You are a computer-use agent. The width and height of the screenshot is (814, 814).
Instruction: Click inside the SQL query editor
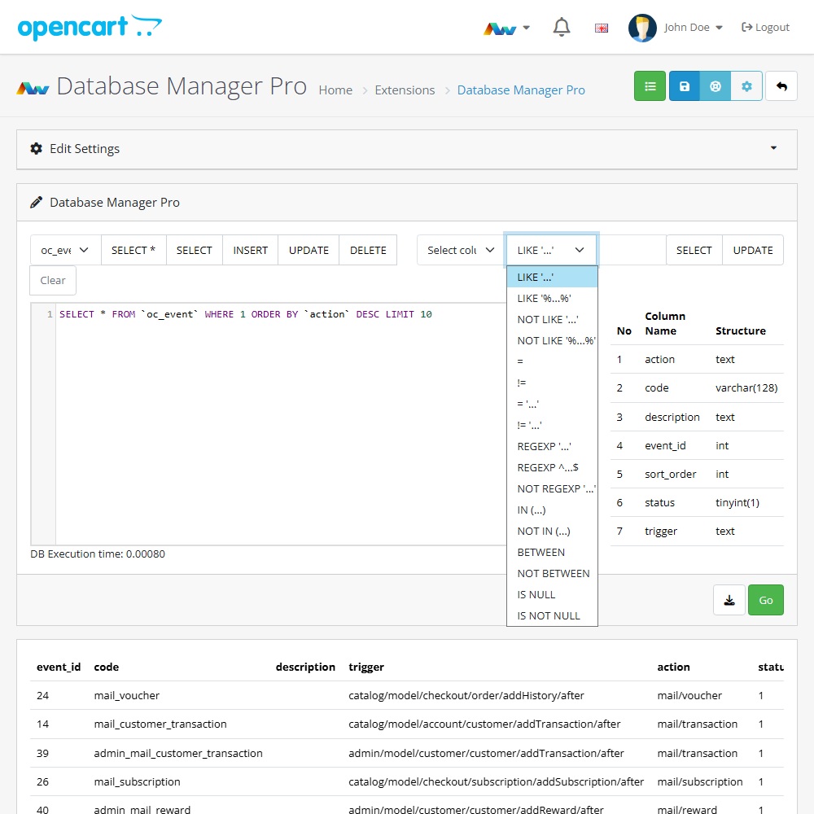[x=277, y=423]
